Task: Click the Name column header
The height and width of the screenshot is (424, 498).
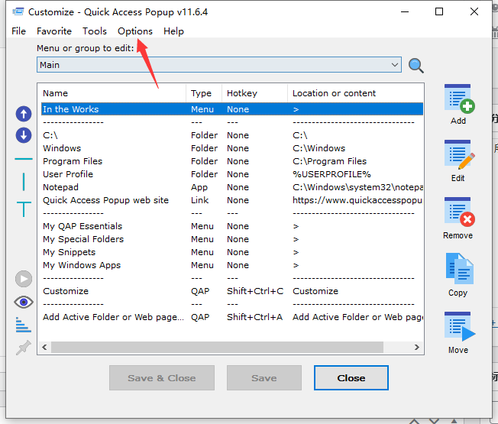Action: pyautogui.click(x=112, y=93)
